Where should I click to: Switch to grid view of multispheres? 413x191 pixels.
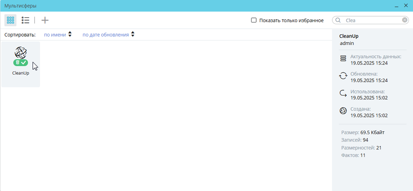pos(10,20)
